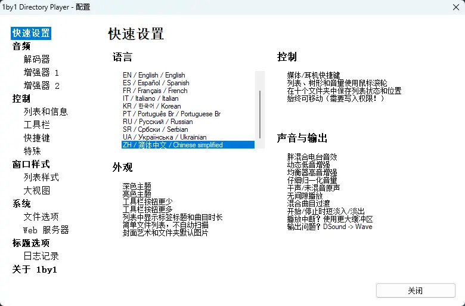Open 快速设置 in the sidebar
Screen dimensions: 465x306
coord(31,33)
